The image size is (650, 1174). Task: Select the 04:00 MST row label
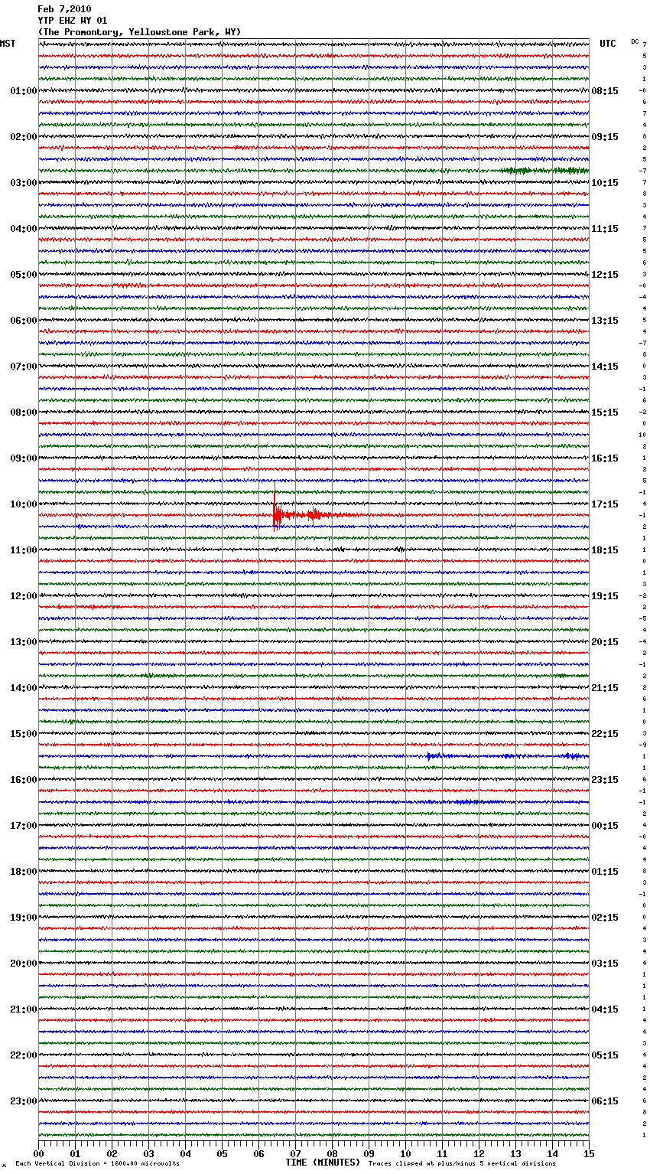tap(24, 229)
